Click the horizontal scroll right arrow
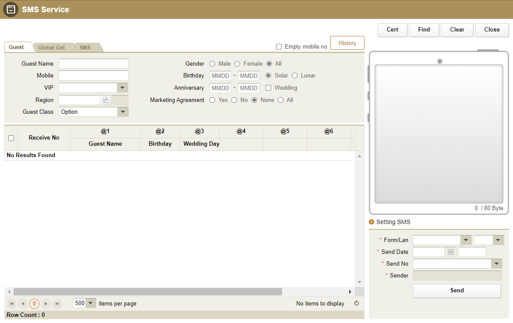 [x=350, y=291]
